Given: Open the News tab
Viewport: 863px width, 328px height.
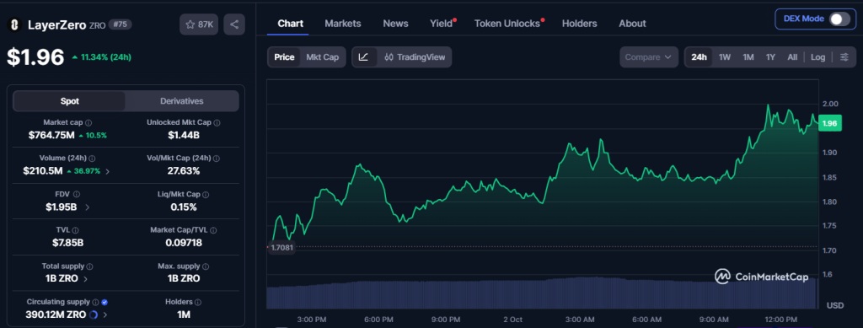Looking at the screenshot, I should pyautogui.click(x=396, y=24).
